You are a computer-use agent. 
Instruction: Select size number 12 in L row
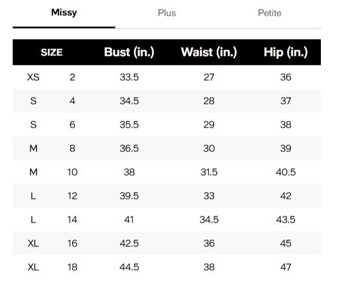click(72, 196)
